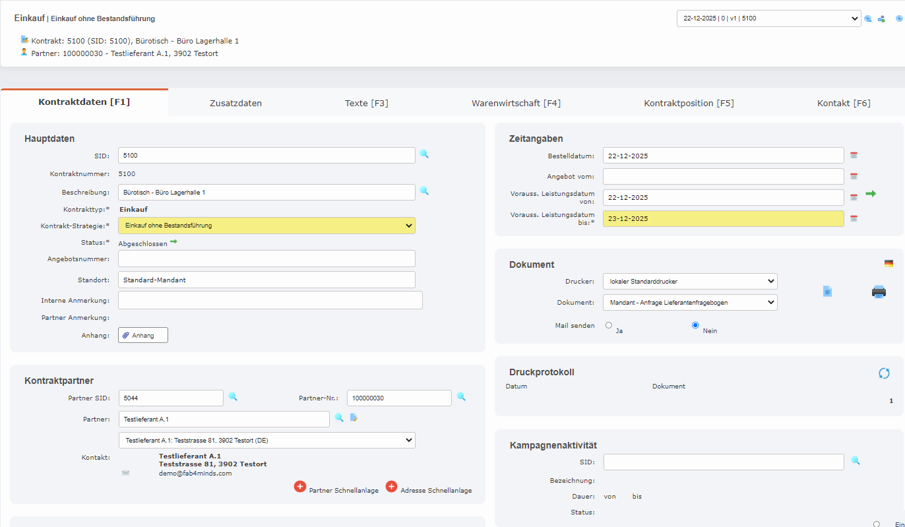Expand the Drucker dropdown
905x527 pixels.
[689, 282]
